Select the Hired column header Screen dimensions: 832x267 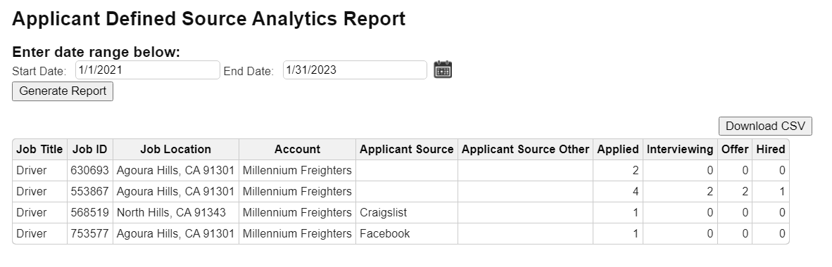[x=771, y=150]
